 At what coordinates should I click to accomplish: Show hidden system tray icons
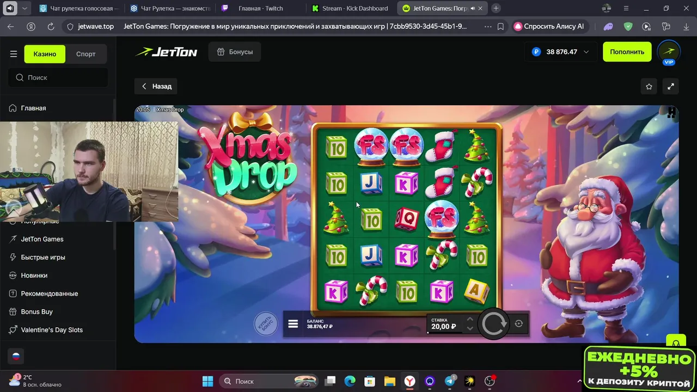pos(579,381)
